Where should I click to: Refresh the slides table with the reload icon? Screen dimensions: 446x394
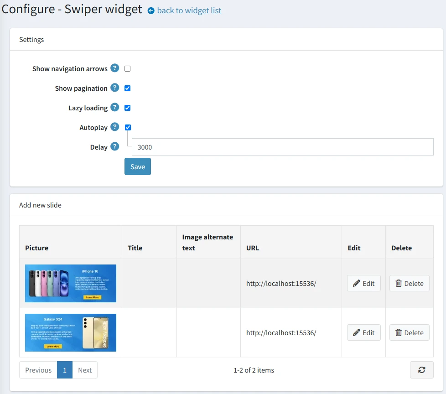tap(421, 370)
